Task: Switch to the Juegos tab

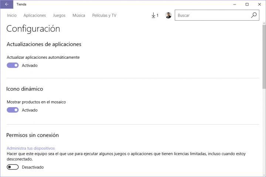Action: (59, 16)
